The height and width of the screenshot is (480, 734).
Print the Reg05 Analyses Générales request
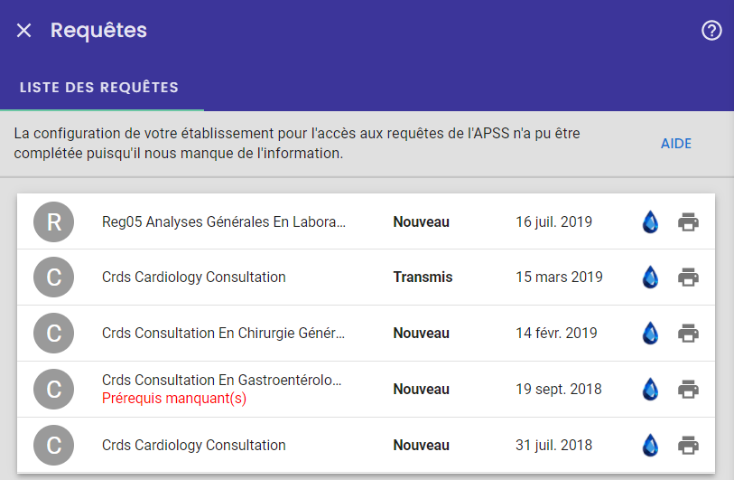point(688,221)
